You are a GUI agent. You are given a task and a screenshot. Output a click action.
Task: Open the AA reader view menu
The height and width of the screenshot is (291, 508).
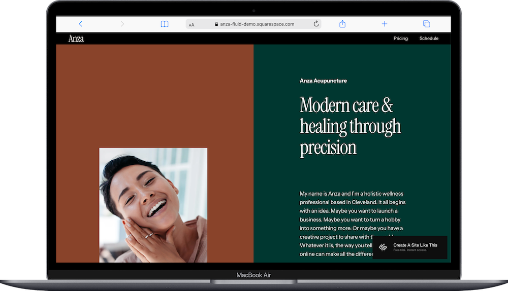192,24
